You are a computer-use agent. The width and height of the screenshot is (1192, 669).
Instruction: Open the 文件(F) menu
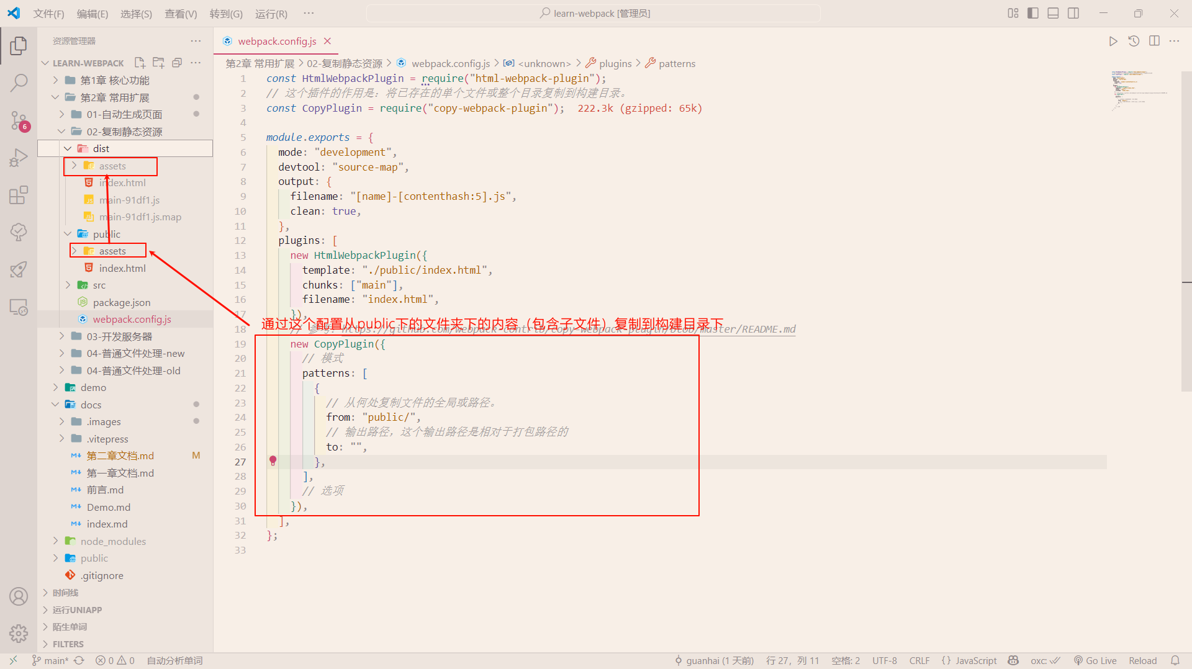coord(48,14)
